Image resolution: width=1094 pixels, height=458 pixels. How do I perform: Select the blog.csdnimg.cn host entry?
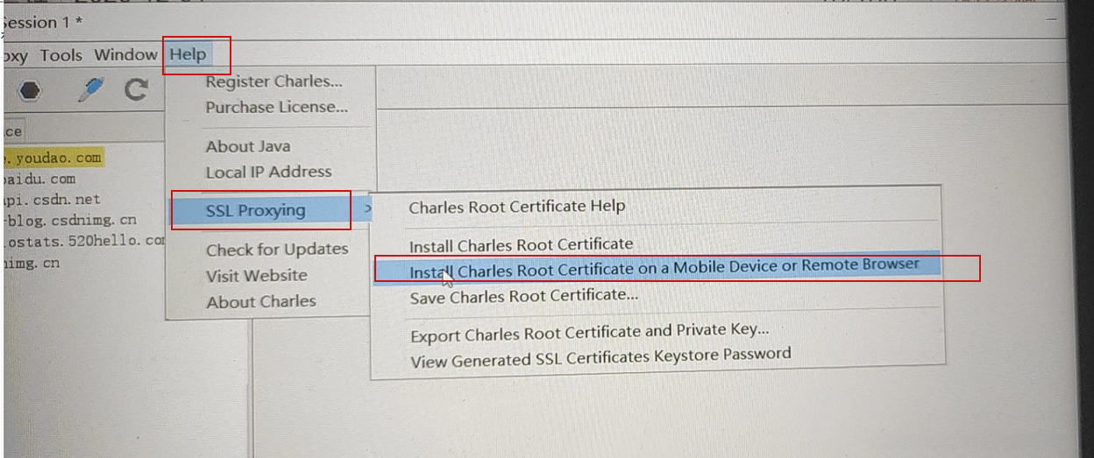[x=69, y=220]
